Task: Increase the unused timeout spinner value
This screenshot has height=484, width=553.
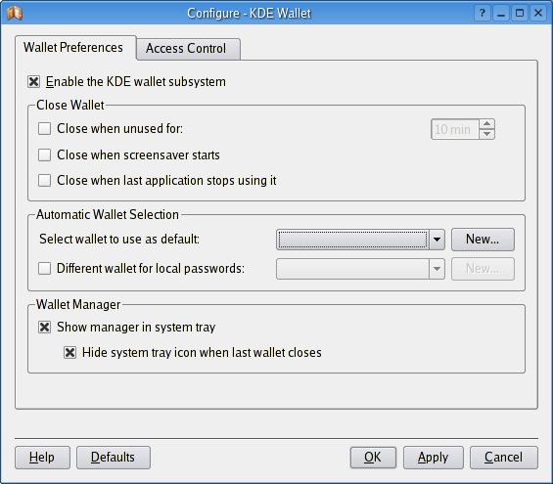Action: click(x=486, y=124)
